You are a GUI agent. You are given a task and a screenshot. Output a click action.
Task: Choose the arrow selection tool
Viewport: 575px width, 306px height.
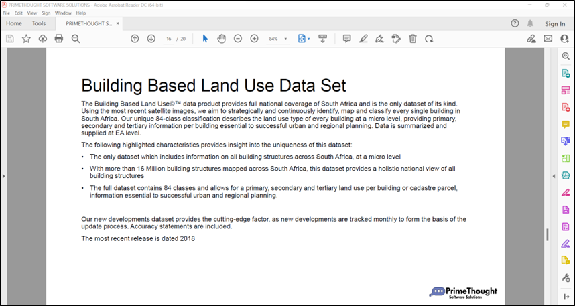click(x=205, y=38)
